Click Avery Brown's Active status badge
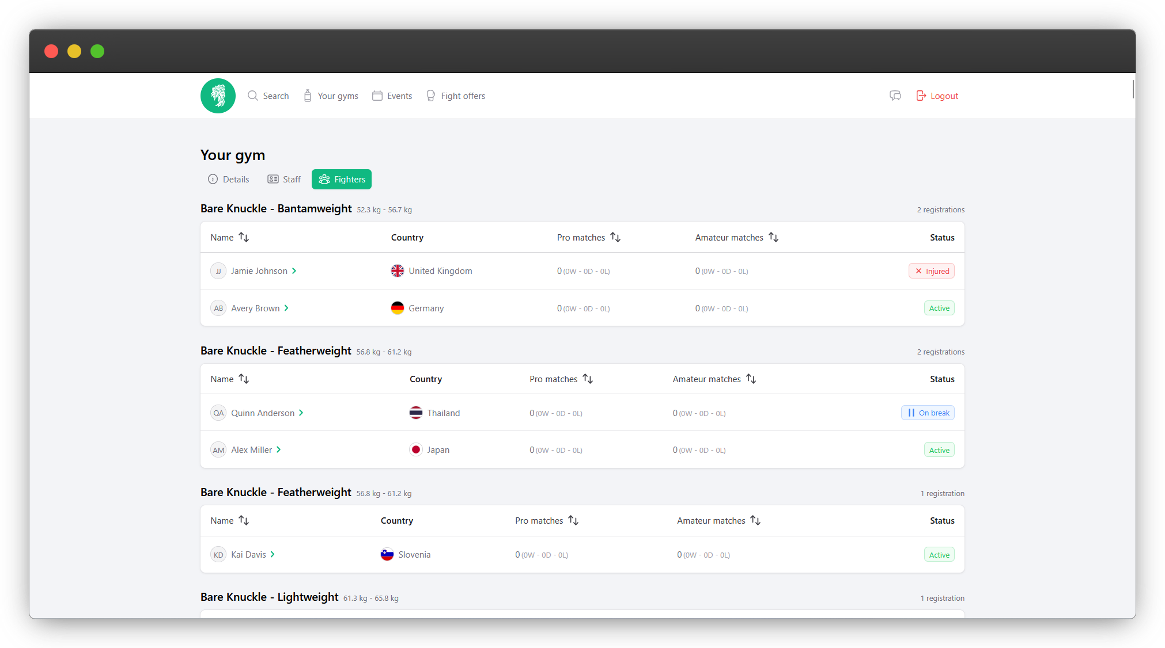The height and width of the screenshot is (648, 1165). click(x=939, y=308)
